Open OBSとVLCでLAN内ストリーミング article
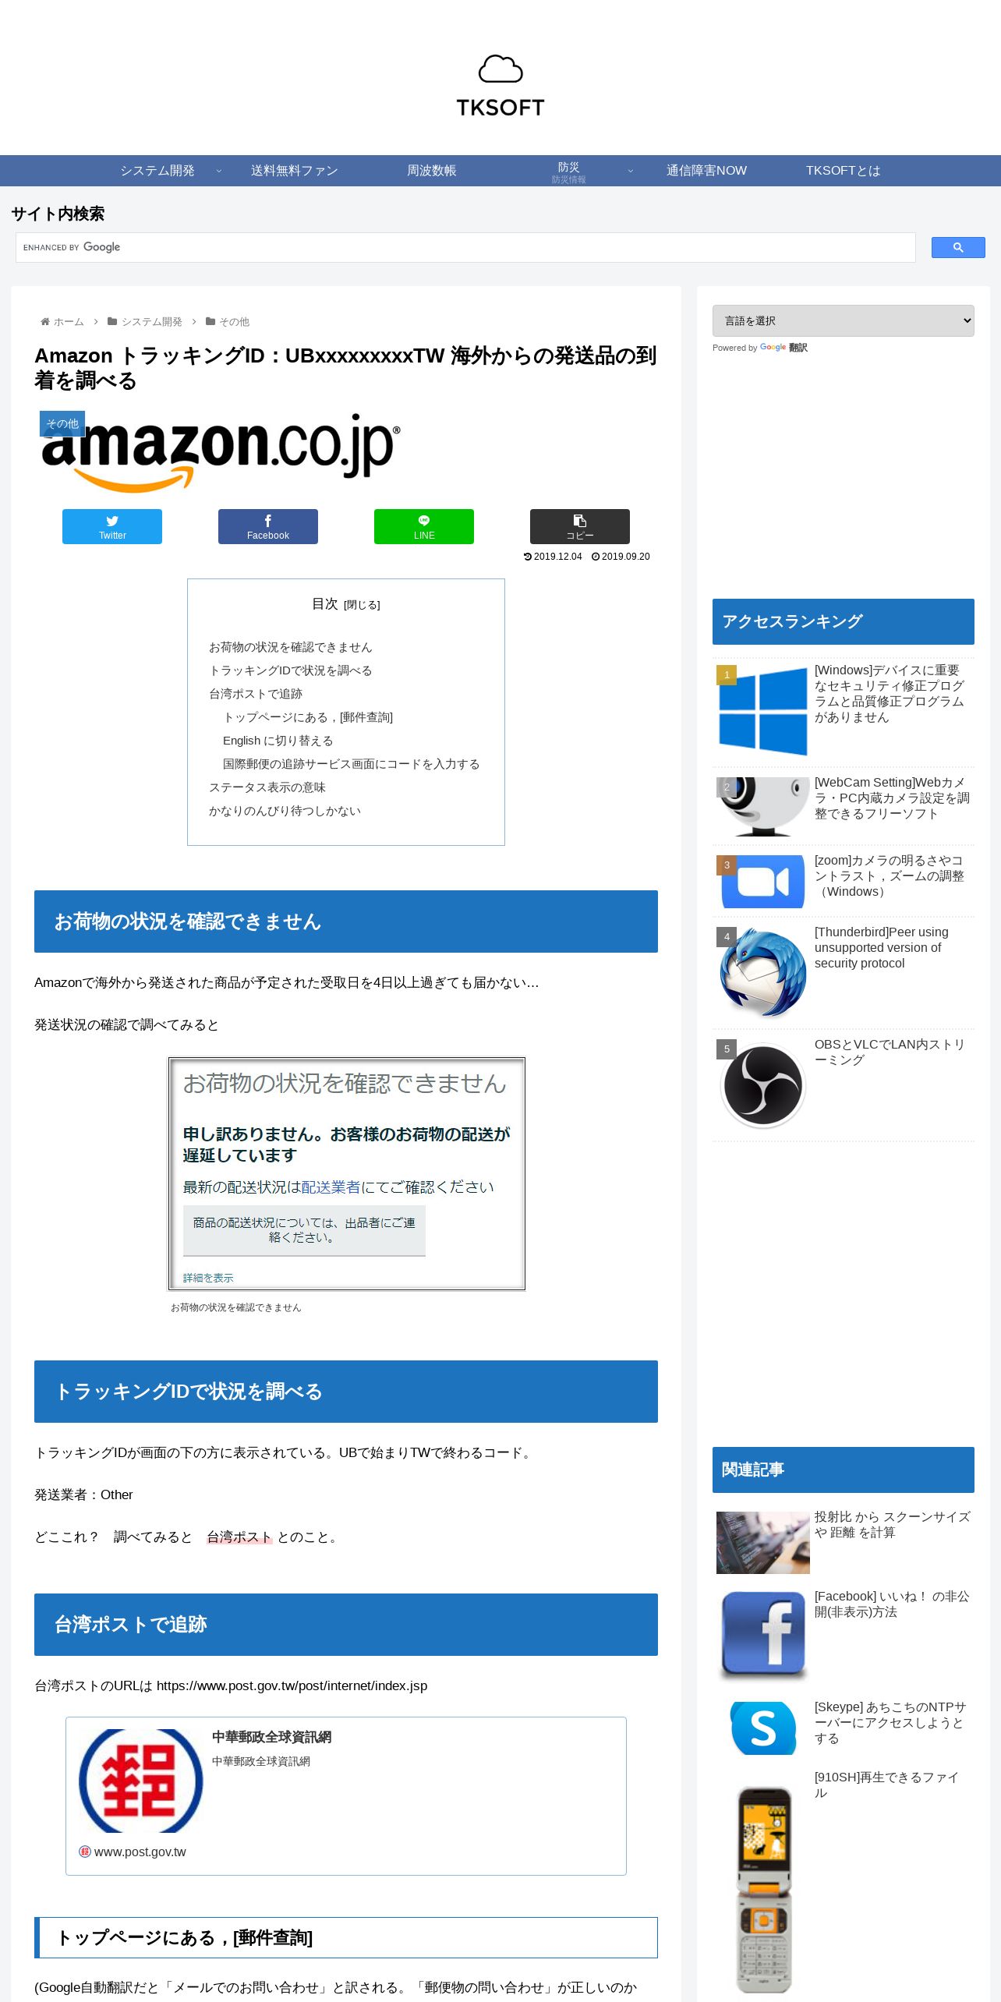 [x=890, y=1052]
